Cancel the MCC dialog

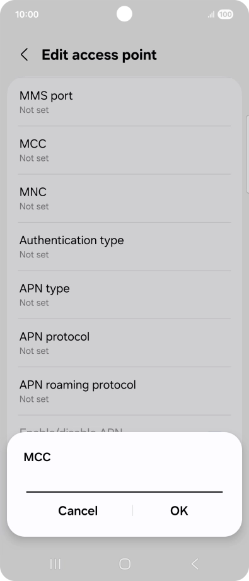coord(78,510)
